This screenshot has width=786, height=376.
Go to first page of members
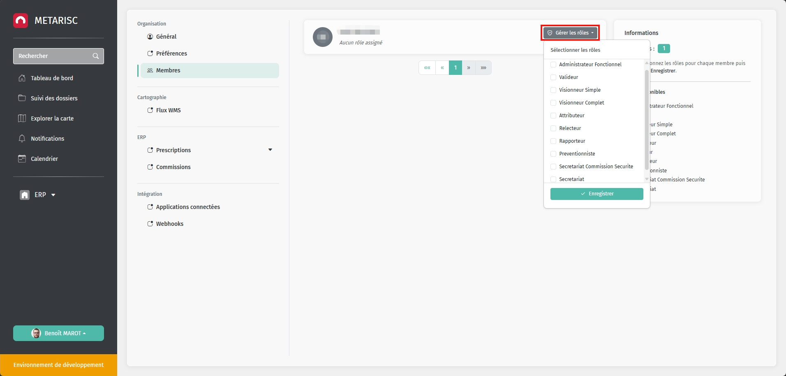tap(427, 68)
